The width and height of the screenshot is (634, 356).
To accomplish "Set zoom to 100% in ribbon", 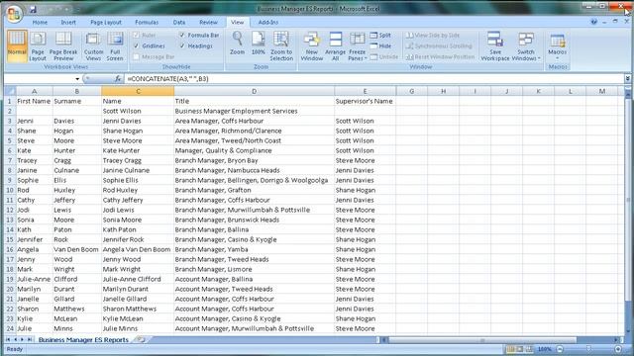I will pyautogui.click(x=258, y=44).
